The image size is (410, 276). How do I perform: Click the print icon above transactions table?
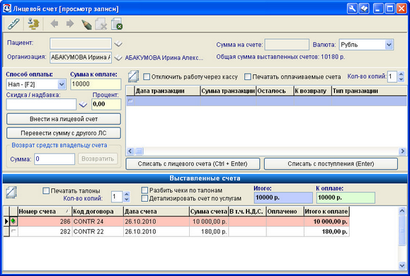pos(133,76)
